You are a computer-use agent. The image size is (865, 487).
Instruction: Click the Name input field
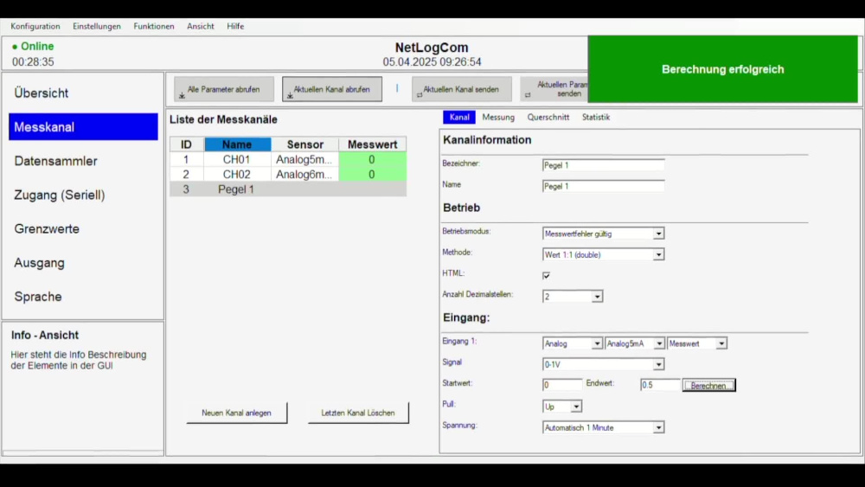coord(604,186)
